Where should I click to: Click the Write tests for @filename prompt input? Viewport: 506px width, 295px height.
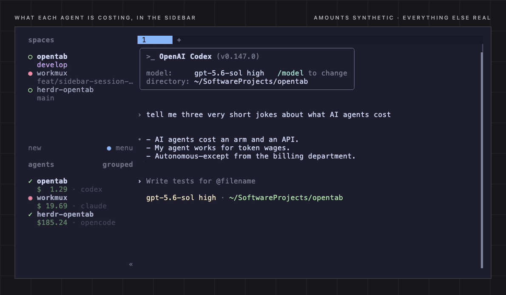(201, 181)
